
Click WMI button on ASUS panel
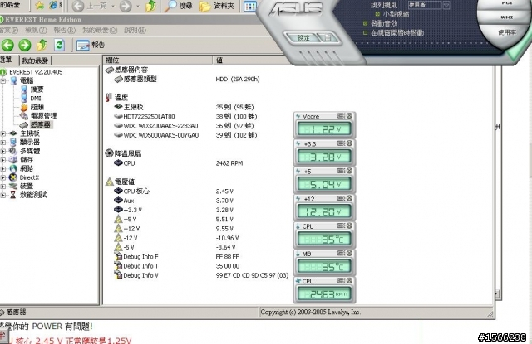[x=506, y=17]
